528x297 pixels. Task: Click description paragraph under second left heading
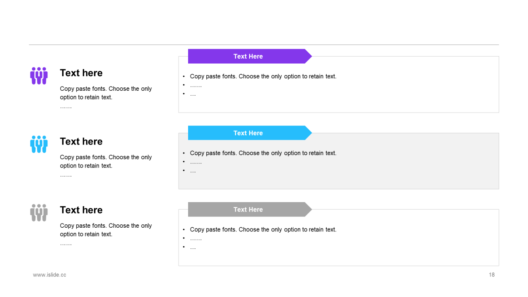[106, 166]
